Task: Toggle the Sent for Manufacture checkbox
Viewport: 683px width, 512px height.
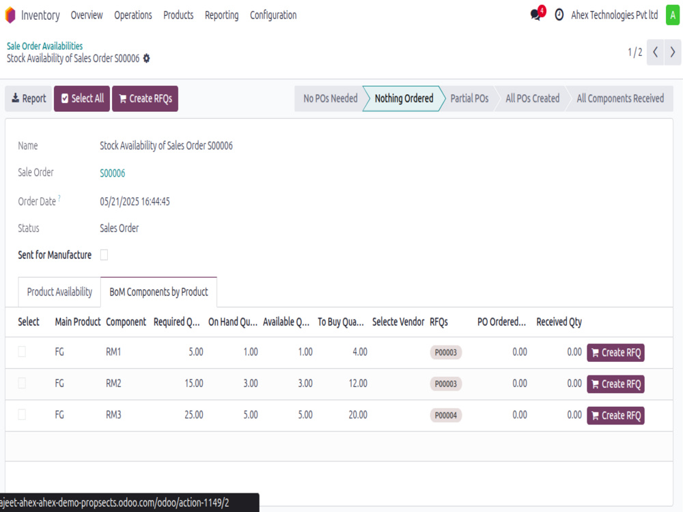Action: click(x=104, y=255)
